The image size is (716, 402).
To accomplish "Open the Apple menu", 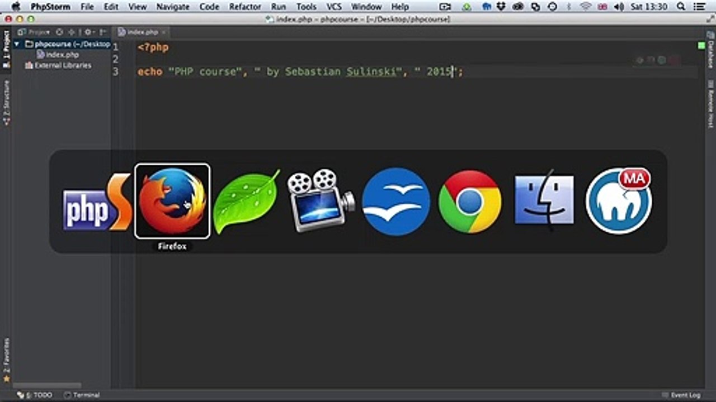I will click(x=15, y=7).
